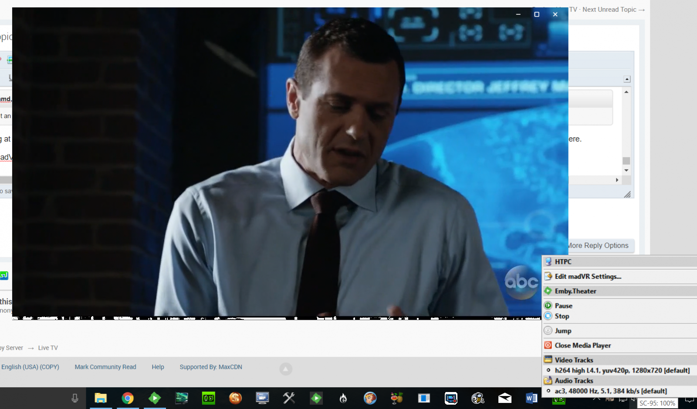697x409 pixels.
Task: Click the round back-to-top arrow button
Action: click(286, 369)
